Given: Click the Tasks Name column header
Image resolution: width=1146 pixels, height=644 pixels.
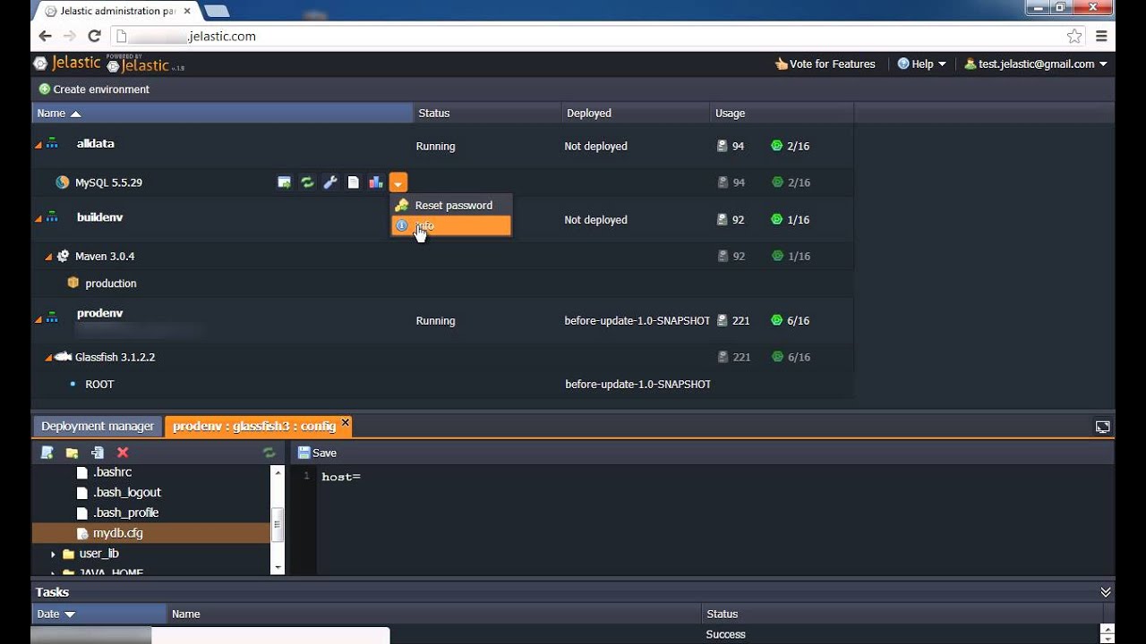Looking at the screenshot, I should pos(434,614).
